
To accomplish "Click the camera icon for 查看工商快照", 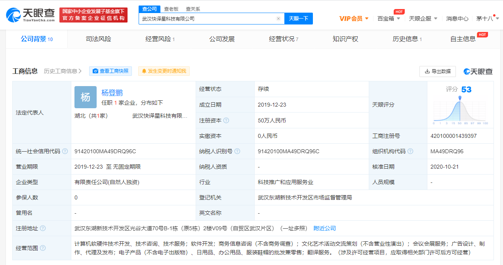I will tap(95, 71).
